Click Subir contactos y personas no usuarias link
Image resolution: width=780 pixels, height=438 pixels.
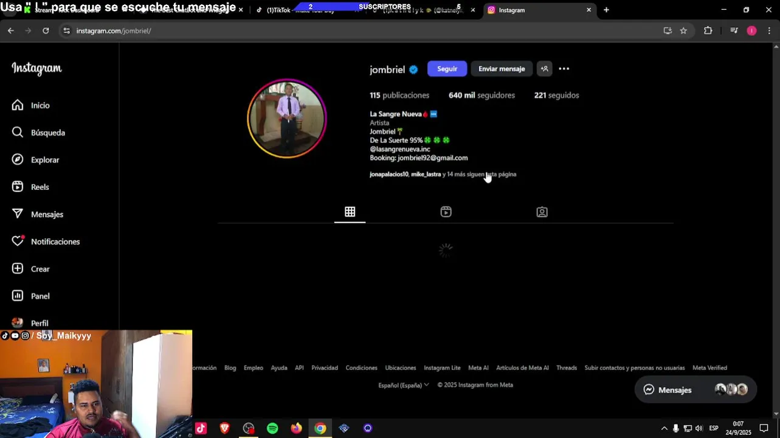[x=635, y=368]
